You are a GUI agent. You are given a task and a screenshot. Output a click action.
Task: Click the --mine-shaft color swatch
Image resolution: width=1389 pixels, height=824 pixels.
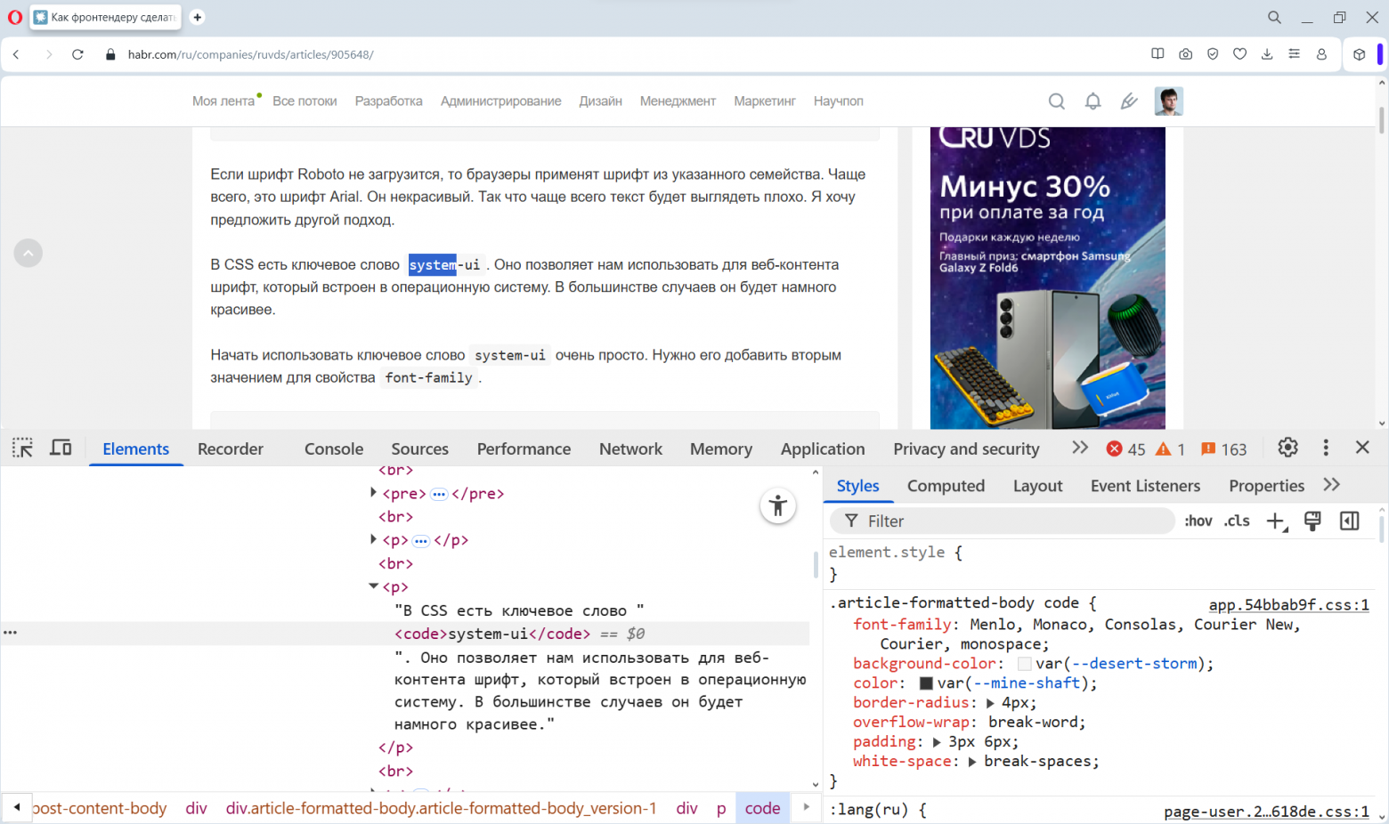pos(928,683)
